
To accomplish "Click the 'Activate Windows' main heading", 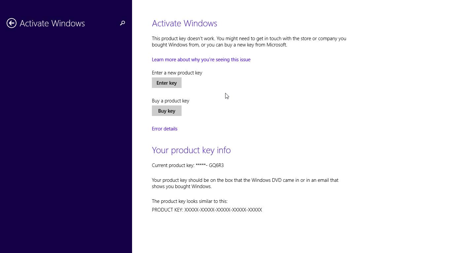I will 185,23.
